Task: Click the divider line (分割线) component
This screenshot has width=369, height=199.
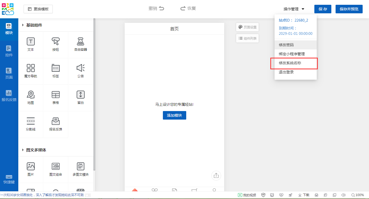Action: [x=31, y=121]
